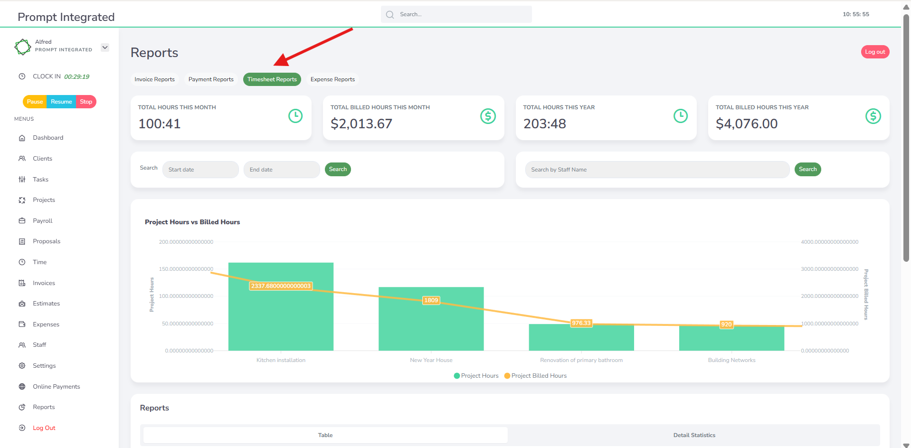Toggle Project Billed Hours legend series
Image resolution: width=911 pixels, height=448 pixels.
point(535,376)
